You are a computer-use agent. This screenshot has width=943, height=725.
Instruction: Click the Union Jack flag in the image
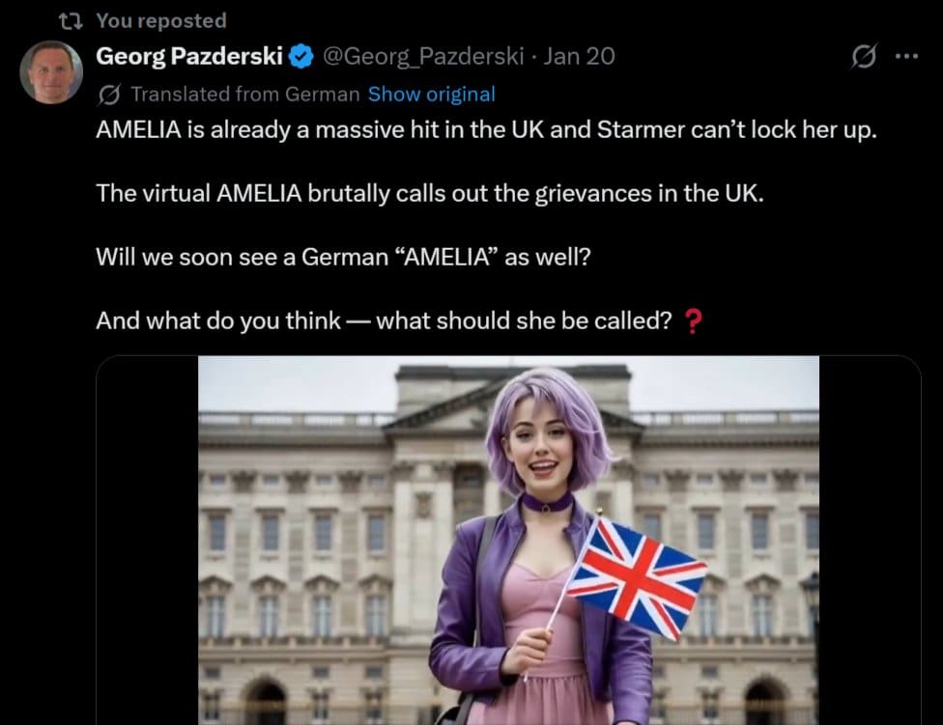coord(637,578)
